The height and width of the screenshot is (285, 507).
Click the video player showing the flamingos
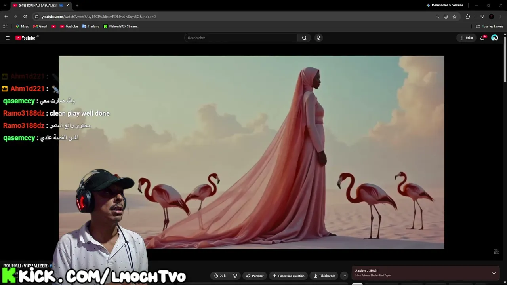click(251, 152)
